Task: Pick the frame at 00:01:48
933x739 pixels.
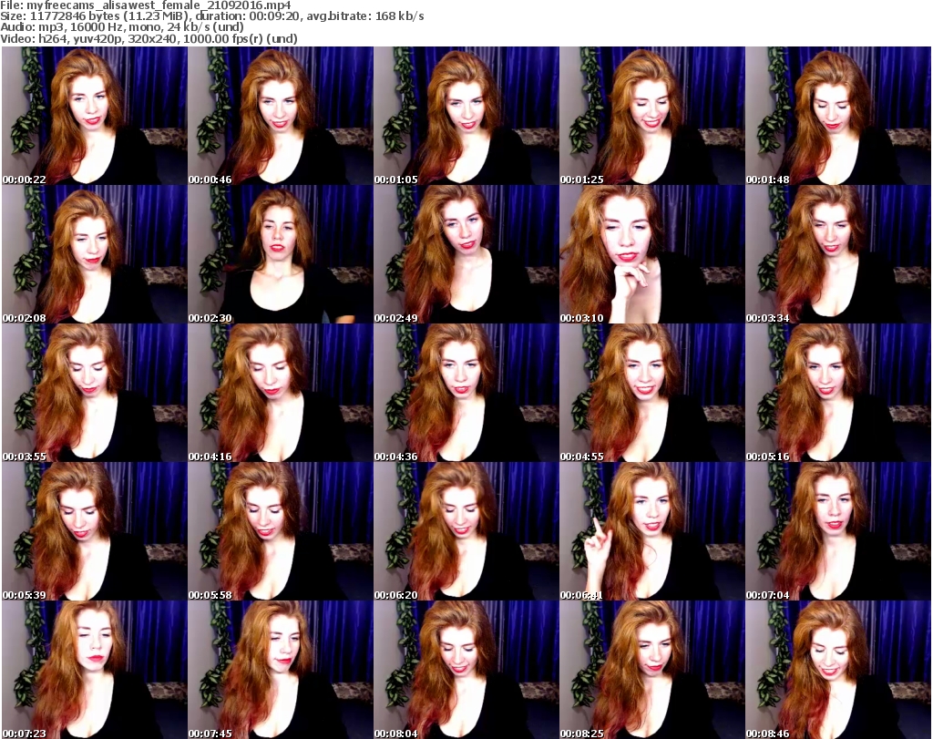Action: click(x=837, y=116)
